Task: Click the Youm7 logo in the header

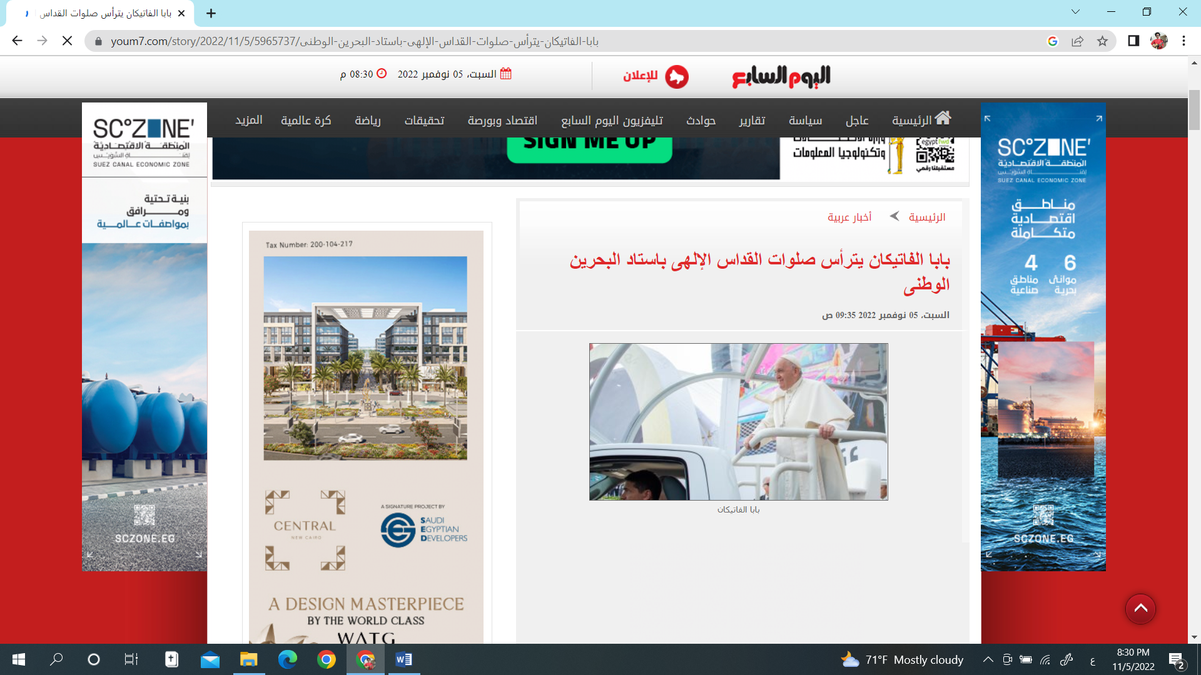Action: (781, 76)
